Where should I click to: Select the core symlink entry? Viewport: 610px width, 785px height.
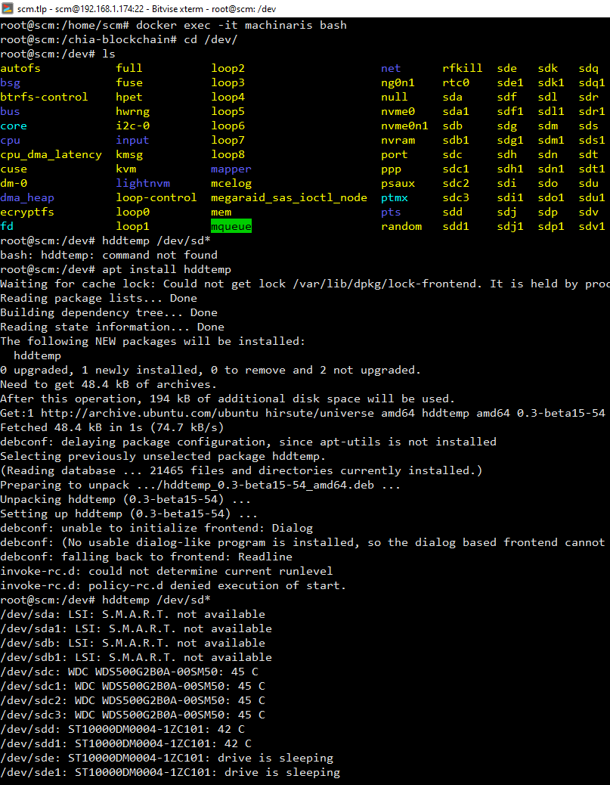[x=13, y=126]
